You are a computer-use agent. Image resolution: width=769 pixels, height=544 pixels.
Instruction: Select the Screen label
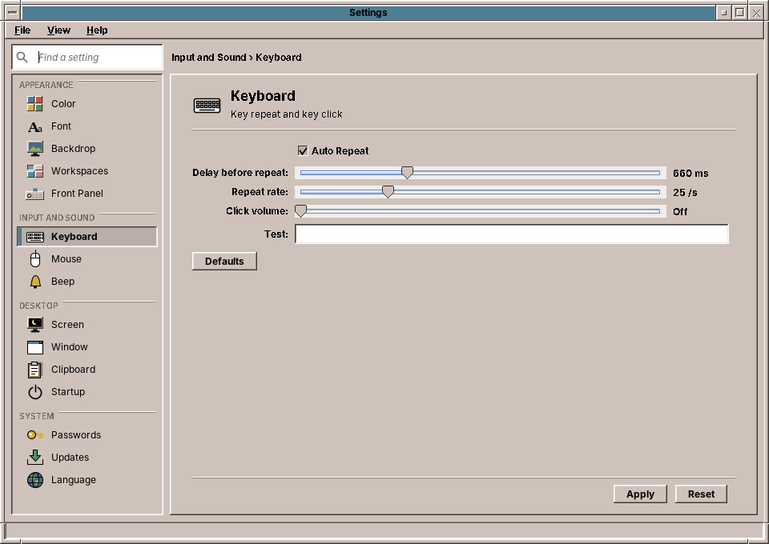pos(67,325)
